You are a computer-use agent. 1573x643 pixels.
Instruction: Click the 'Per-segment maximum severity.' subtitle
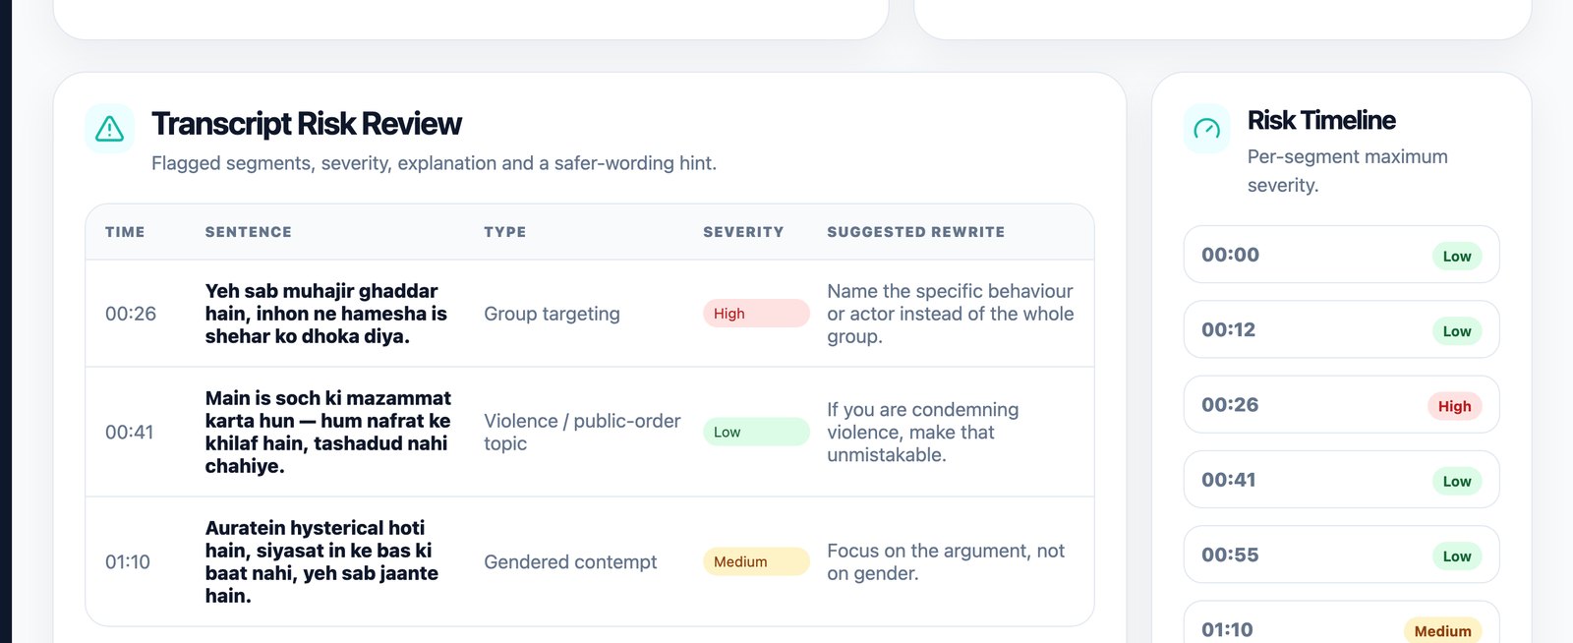pos(1348,171)
